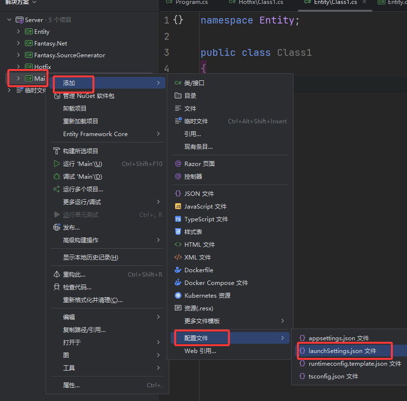Select 重新格式化并清理 menu entry
This screenshot has height=401, width=407.
click(x=108, y=300)
